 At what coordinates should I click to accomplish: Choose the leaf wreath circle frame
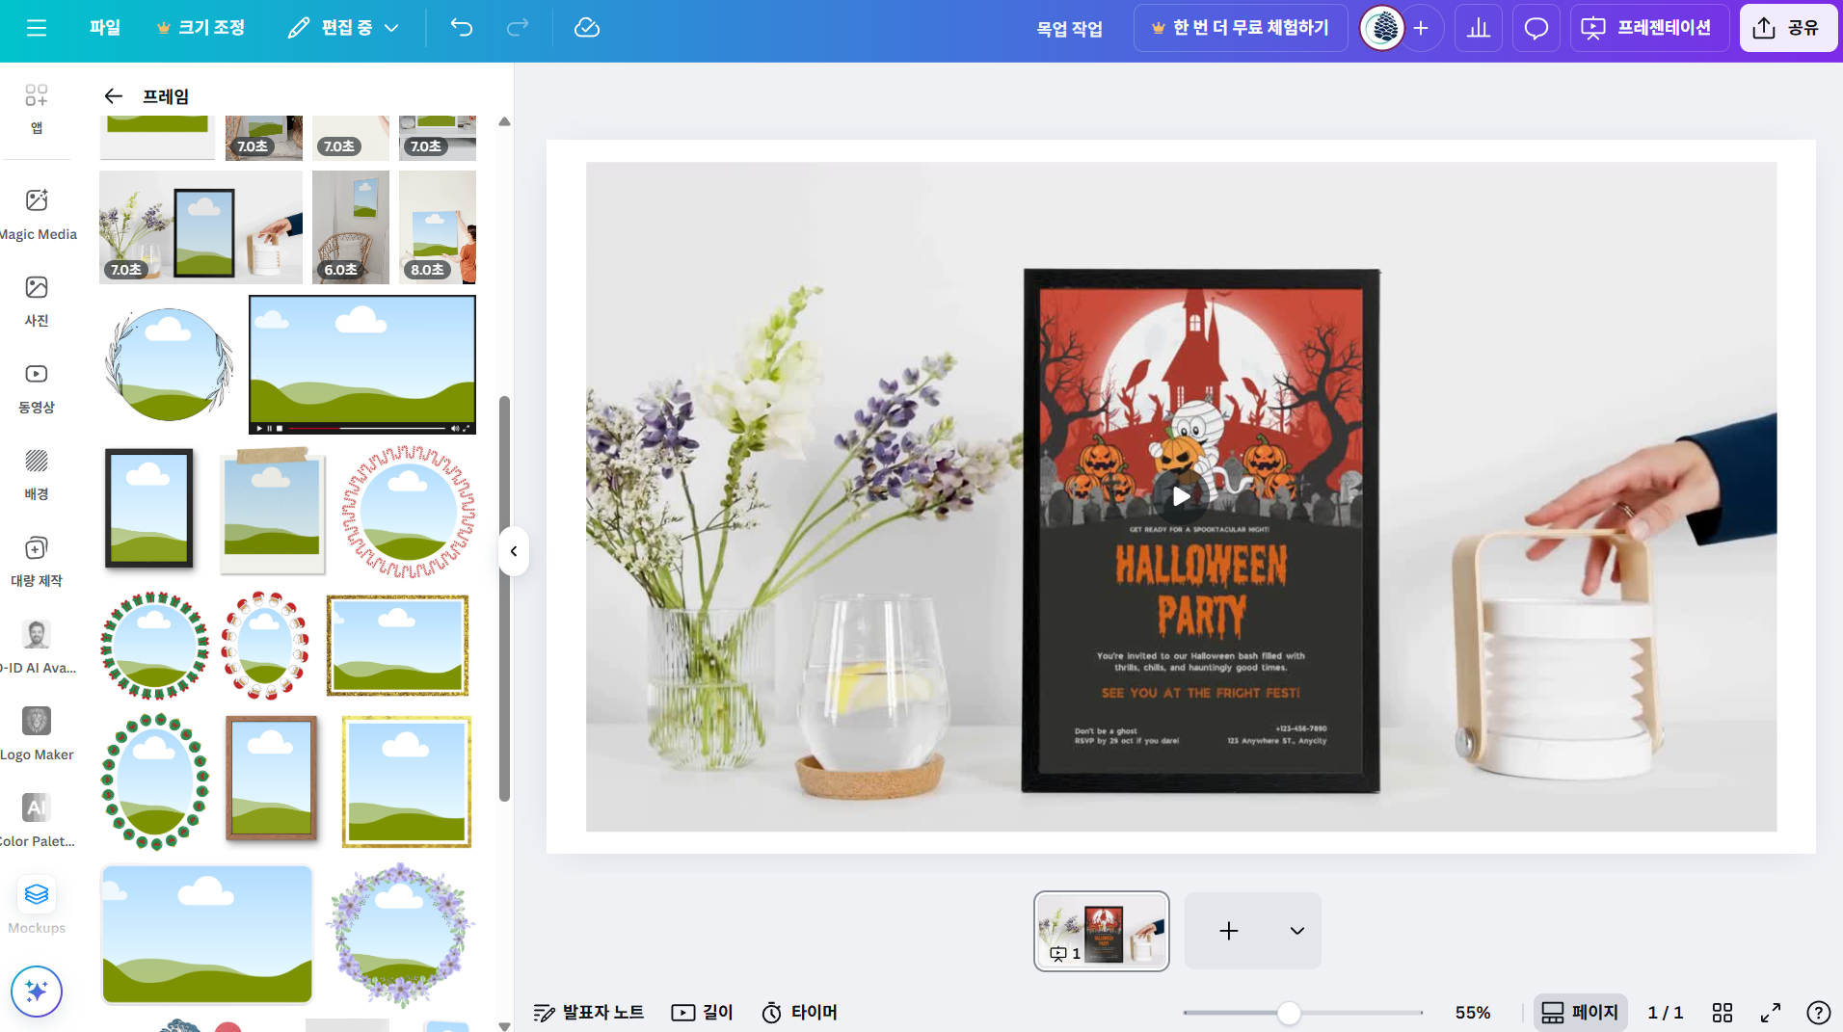[x=169, y=364]
